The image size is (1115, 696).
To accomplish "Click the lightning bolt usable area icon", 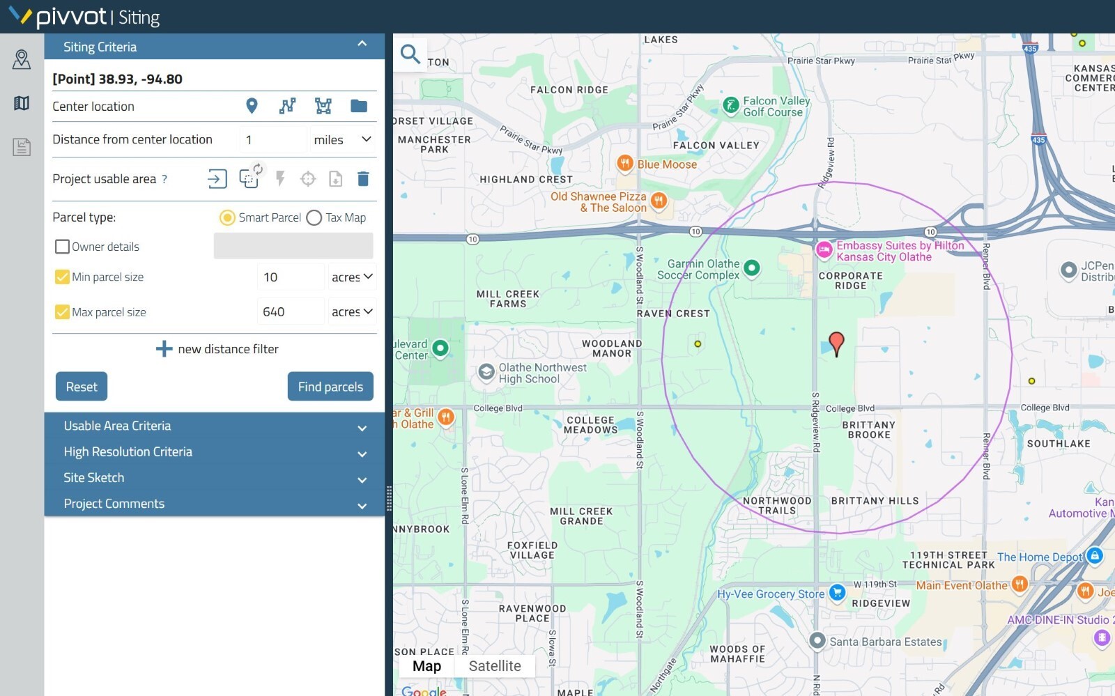I will (x=280, y=179).
